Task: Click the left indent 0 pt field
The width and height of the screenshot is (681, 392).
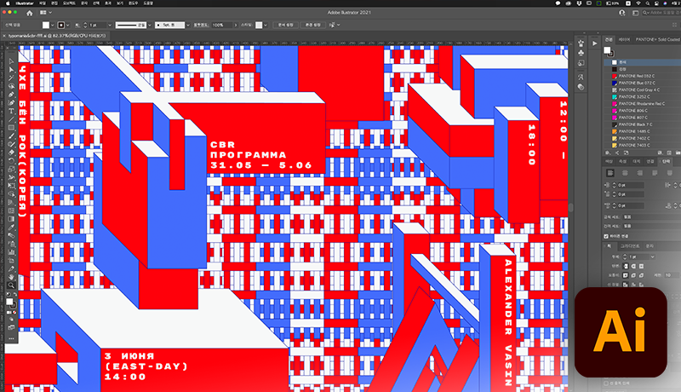Action: pos(630,185)
